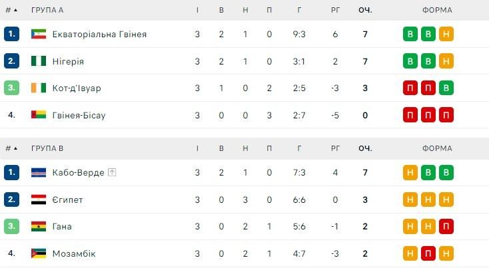Click the promotion icon beside Кабо-Верде
489x268 pixels.
point(112,173)
